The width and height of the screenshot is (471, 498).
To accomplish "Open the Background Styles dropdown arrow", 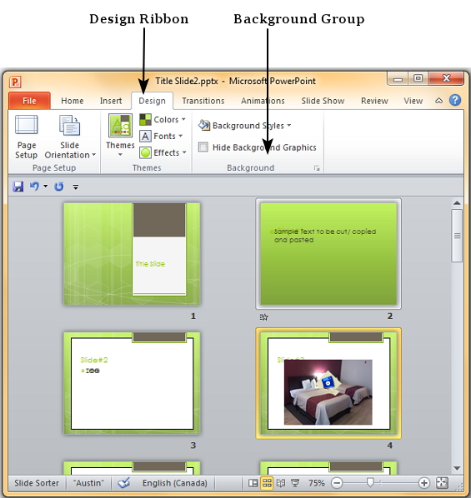I will [x=289, y=126].
